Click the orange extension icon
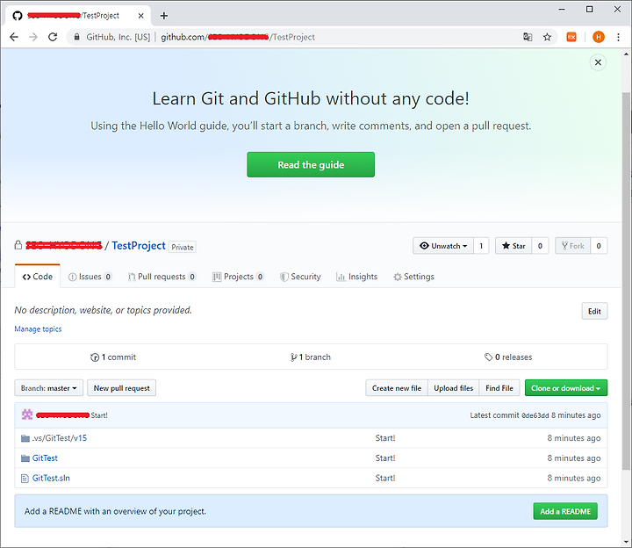The width and height of the screenshot is (632, 548). [x=571, y=37]
